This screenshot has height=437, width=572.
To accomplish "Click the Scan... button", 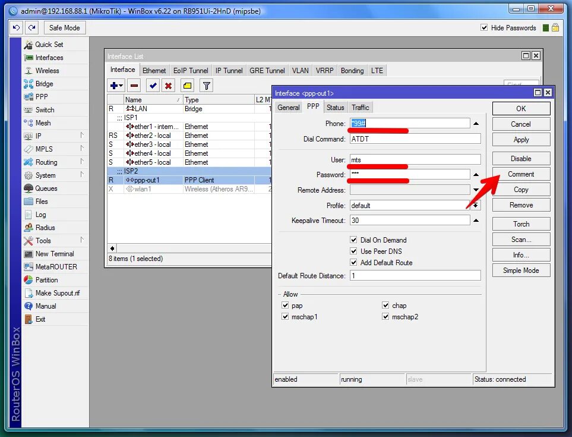I will [521, 240].
